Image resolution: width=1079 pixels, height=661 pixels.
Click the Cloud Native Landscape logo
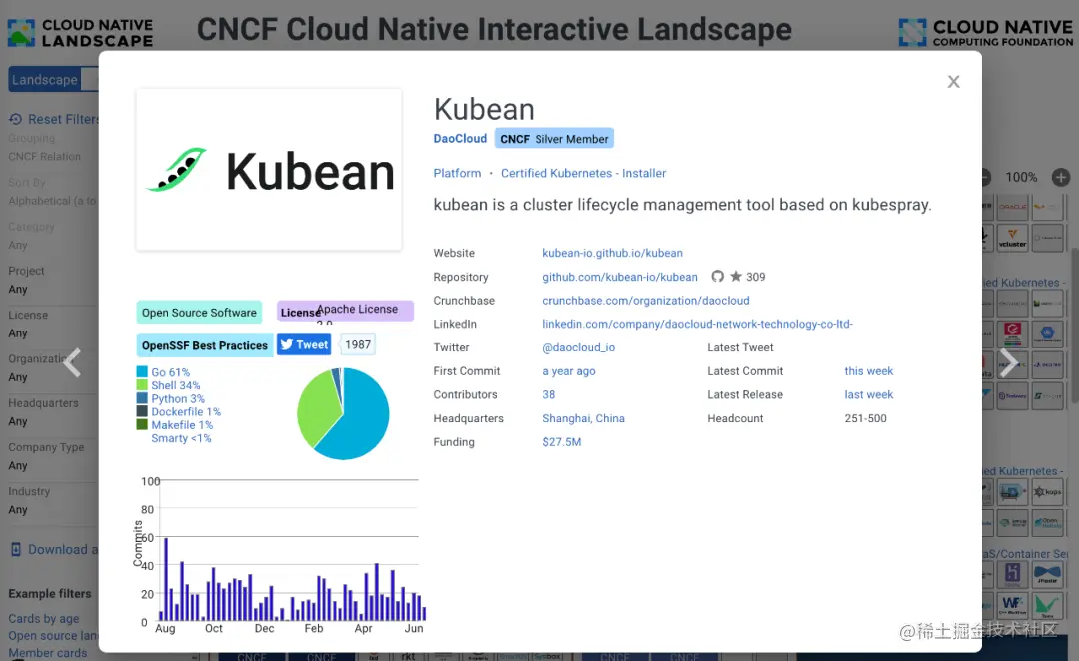pos(81,33)
